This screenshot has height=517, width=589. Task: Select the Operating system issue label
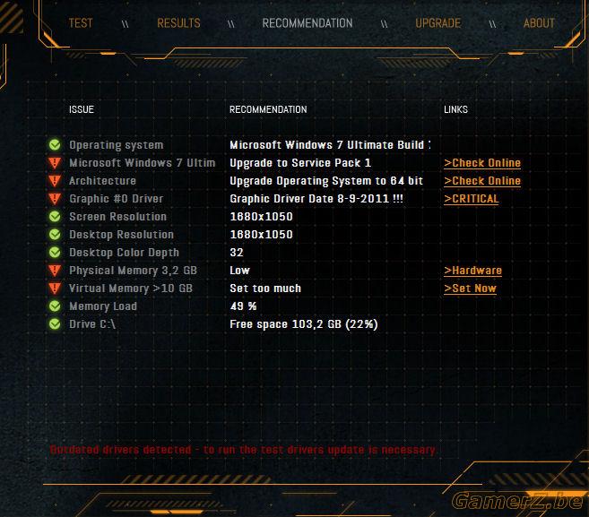click(x=116, y=145)
